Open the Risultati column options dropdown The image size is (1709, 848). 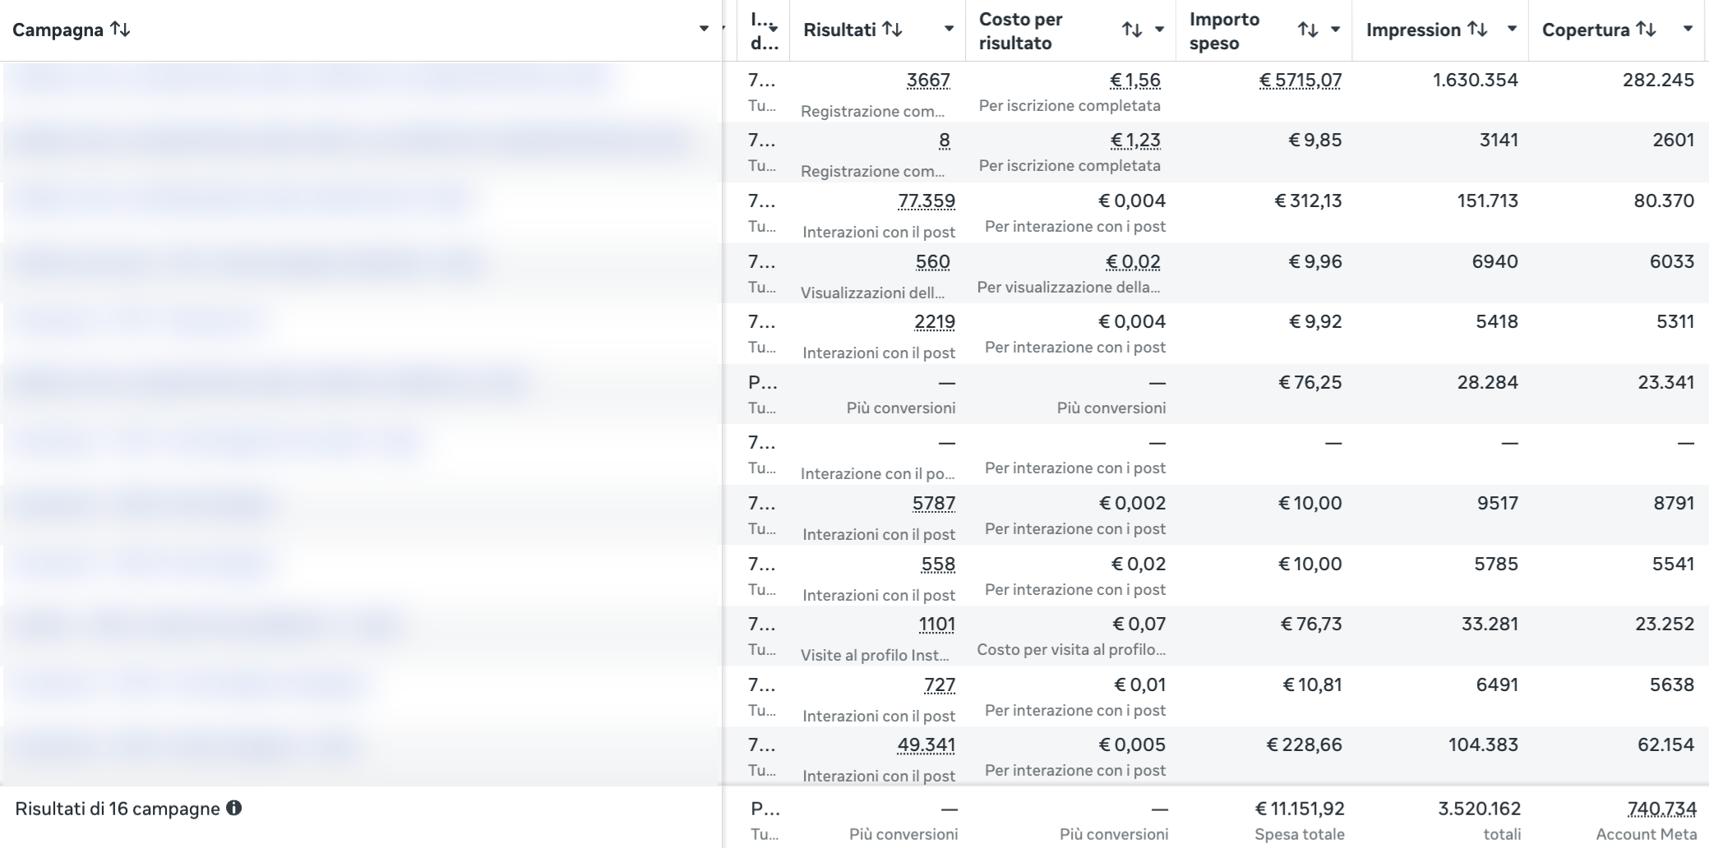point(949,29)
